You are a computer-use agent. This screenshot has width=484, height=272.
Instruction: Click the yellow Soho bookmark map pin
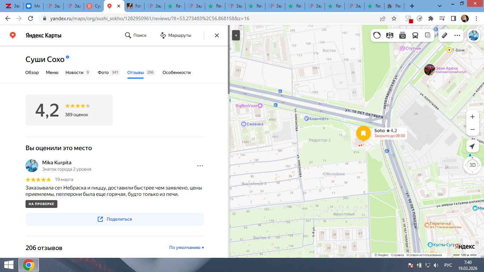coord(363,134)
